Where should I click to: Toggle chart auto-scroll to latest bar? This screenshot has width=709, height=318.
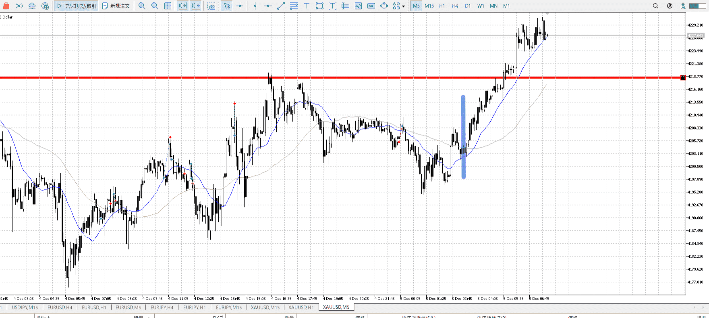tap(182, 6)
